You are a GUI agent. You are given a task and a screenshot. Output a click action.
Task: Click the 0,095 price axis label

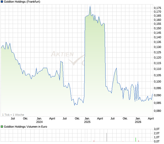tap(157, 88)
